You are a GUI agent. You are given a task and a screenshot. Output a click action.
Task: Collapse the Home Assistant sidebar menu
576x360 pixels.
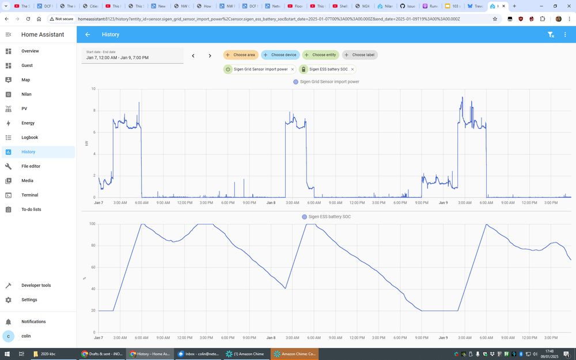[9, 35]
